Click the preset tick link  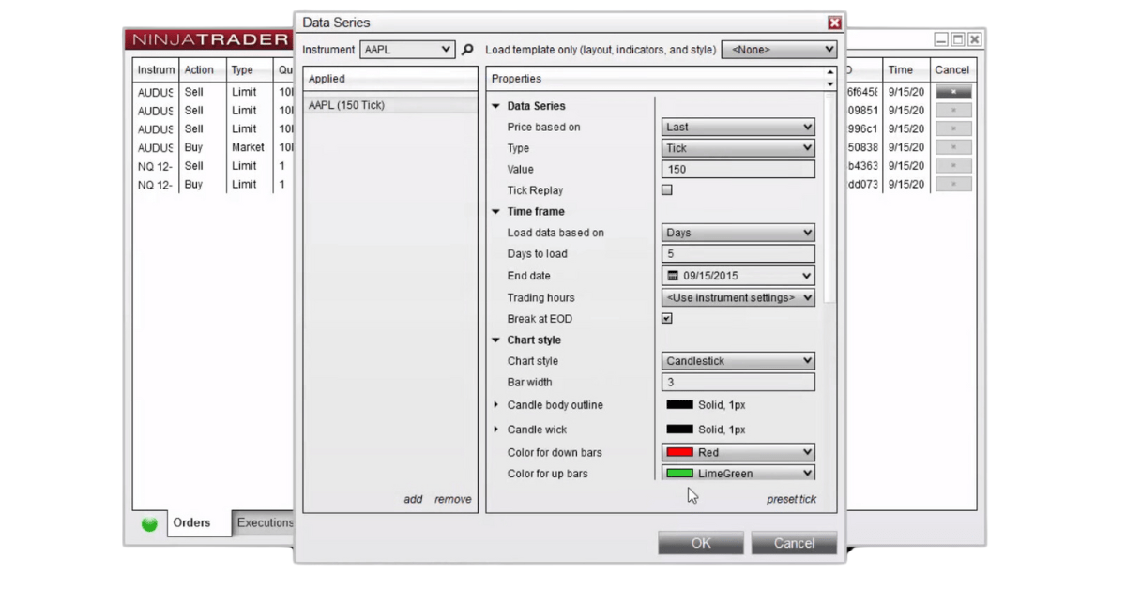click(791, 500)
